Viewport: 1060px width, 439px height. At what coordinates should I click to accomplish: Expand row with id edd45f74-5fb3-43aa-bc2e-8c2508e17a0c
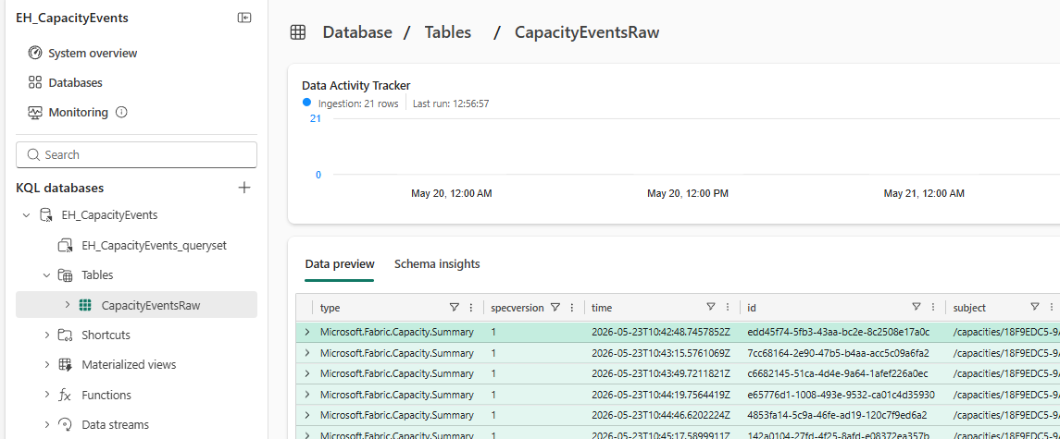click(307, 332)
